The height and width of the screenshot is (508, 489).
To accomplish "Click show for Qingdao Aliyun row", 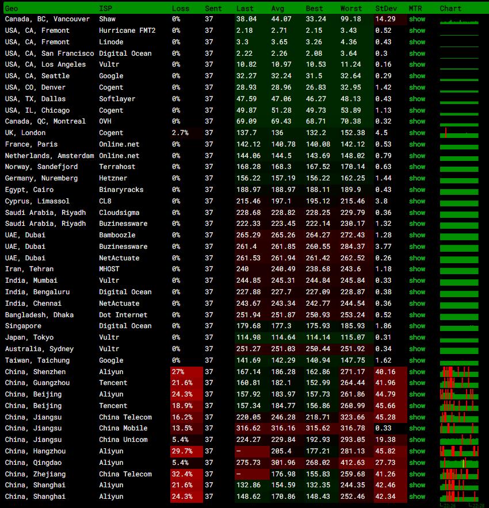I will [417, 463].
